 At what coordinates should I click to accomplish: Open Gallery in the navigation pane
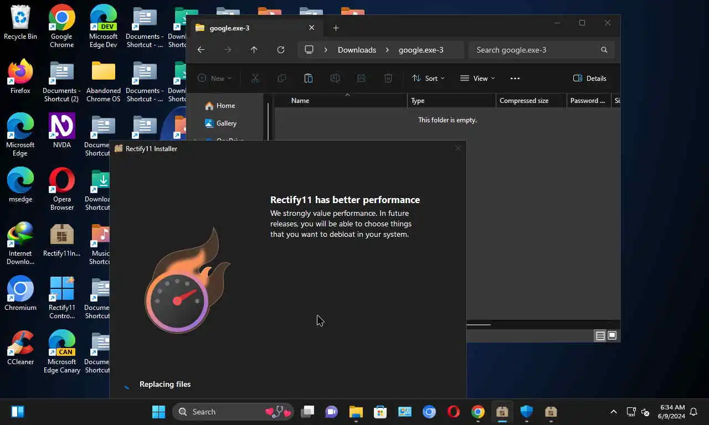pos(227,123)
